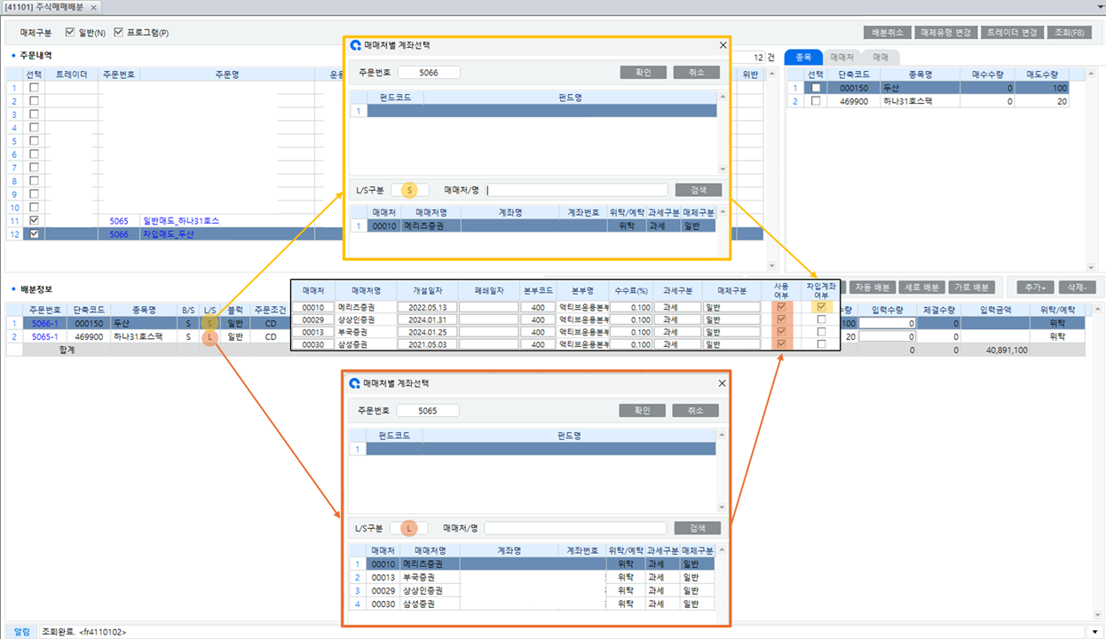Toggle 차입계좌여부 checkbox for 상상인증권 row
1106x639 pixels.
click(x=821, y=319)
